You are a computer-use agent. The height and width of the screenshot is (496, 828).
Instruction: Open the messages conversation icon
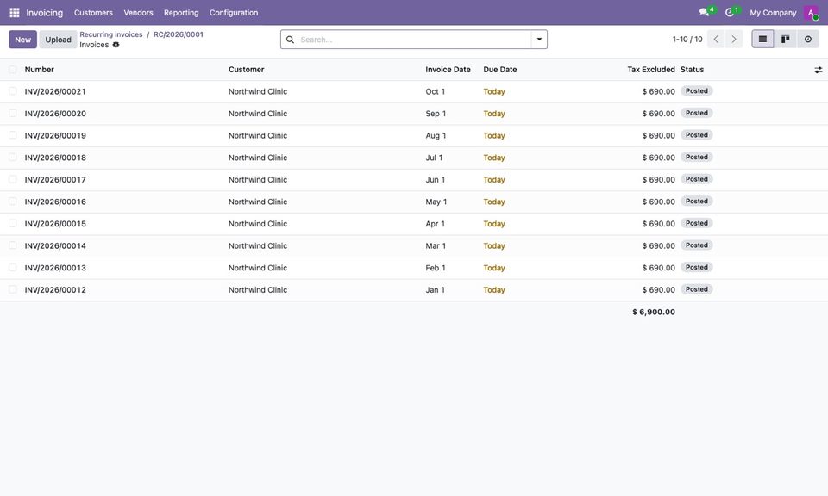point(705,12)
